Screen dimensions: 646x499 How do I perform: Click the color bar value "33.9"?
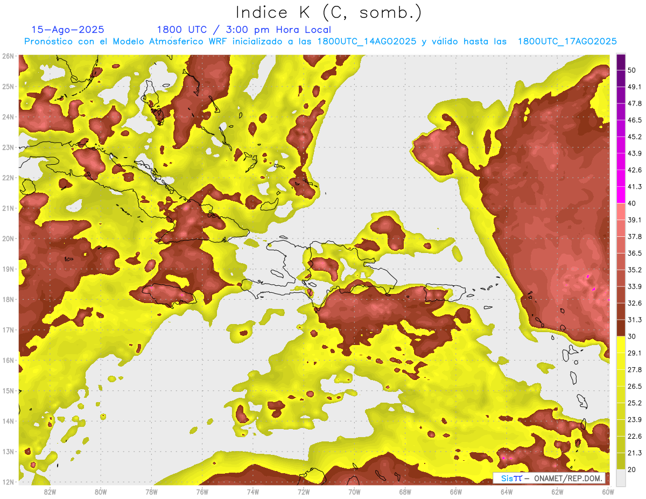point(634,286)
